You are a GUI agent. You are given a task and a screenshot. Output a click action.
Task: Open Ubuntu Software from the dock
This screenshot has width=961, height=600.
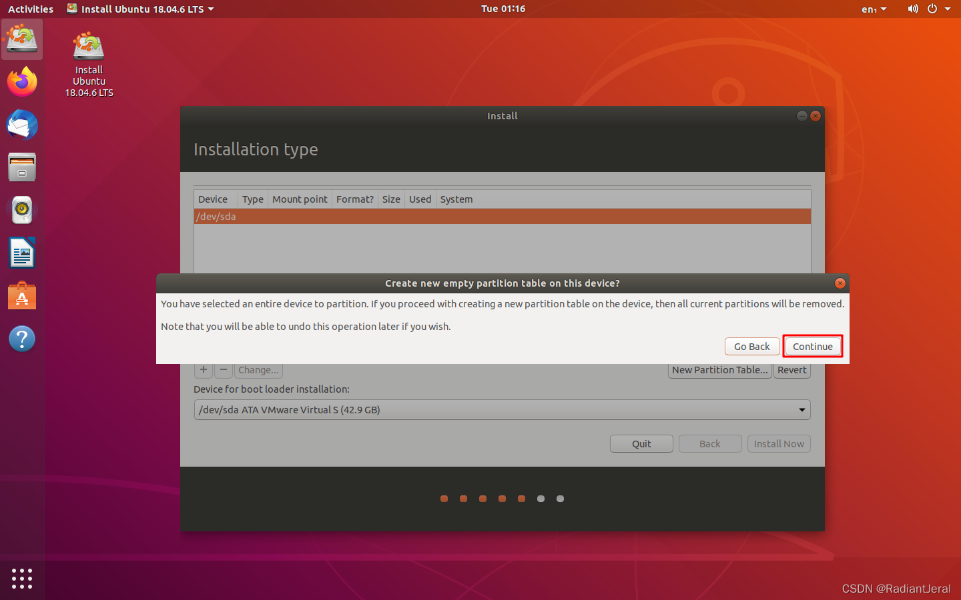(x=22, y=295)
